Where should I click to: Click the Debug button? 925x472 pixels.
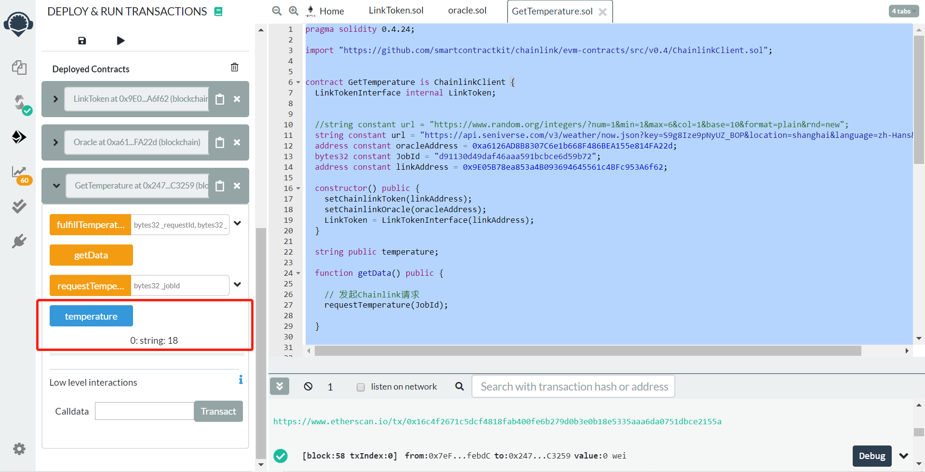pos(872,456)
